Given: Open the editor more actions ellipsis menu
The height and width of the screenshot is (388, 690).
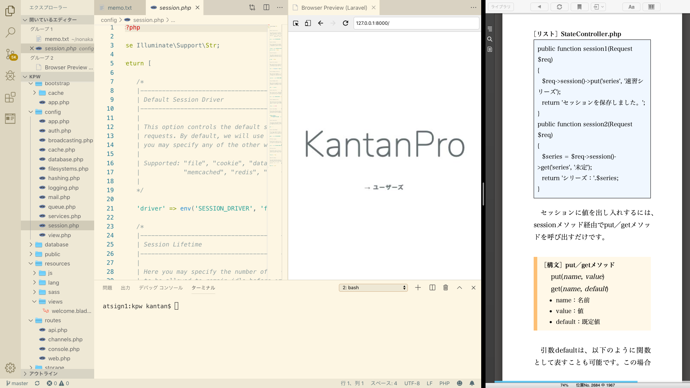Looking at the screenshot, I should 280,8.
